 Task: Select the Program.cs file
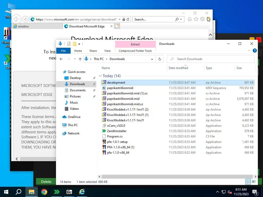click(x=178, y=136)
